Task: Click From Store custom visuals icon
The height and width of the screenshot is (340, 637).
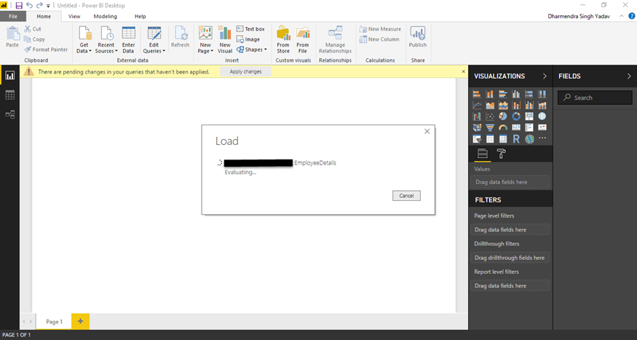Action: pyautogui.click(x=283, y=38)
